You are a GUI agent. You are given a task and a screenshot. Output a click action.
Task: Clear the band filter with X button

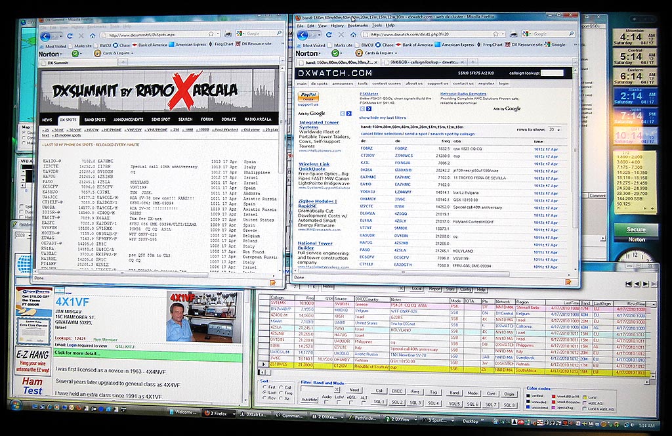[337, 389]
